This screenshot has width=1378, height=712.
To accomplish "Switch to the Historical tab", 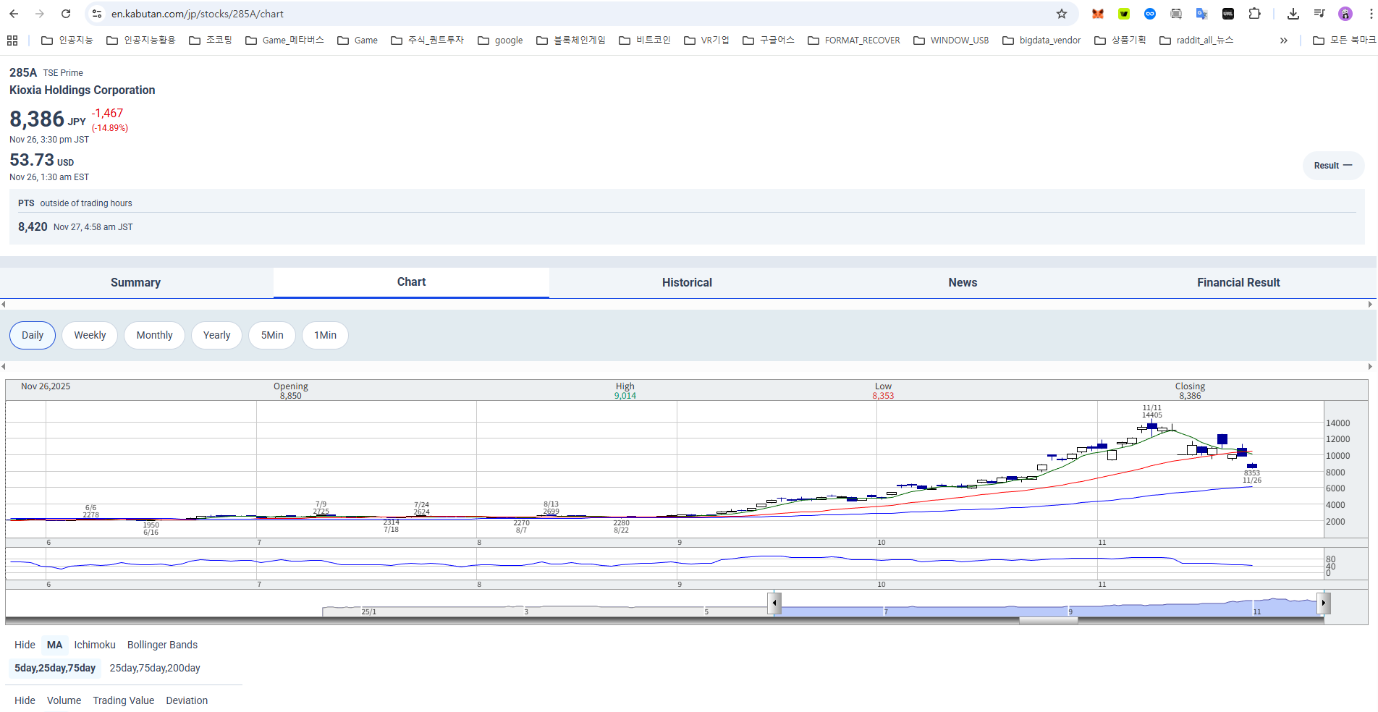I will pos(687,283).
